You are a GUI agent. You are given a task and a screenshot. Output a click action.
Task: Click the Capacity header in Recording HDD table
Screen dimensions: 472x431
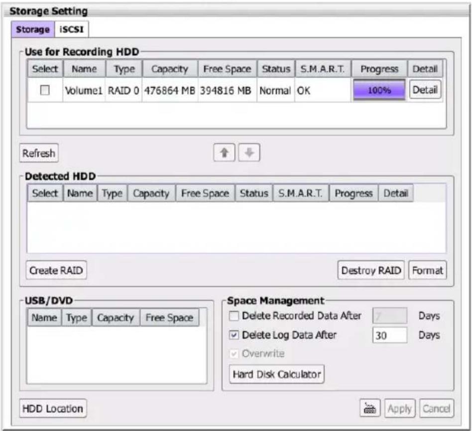point(170,69)
